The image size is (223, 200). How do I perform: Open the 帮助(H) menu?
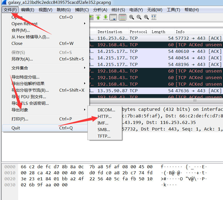coord(191,10)
